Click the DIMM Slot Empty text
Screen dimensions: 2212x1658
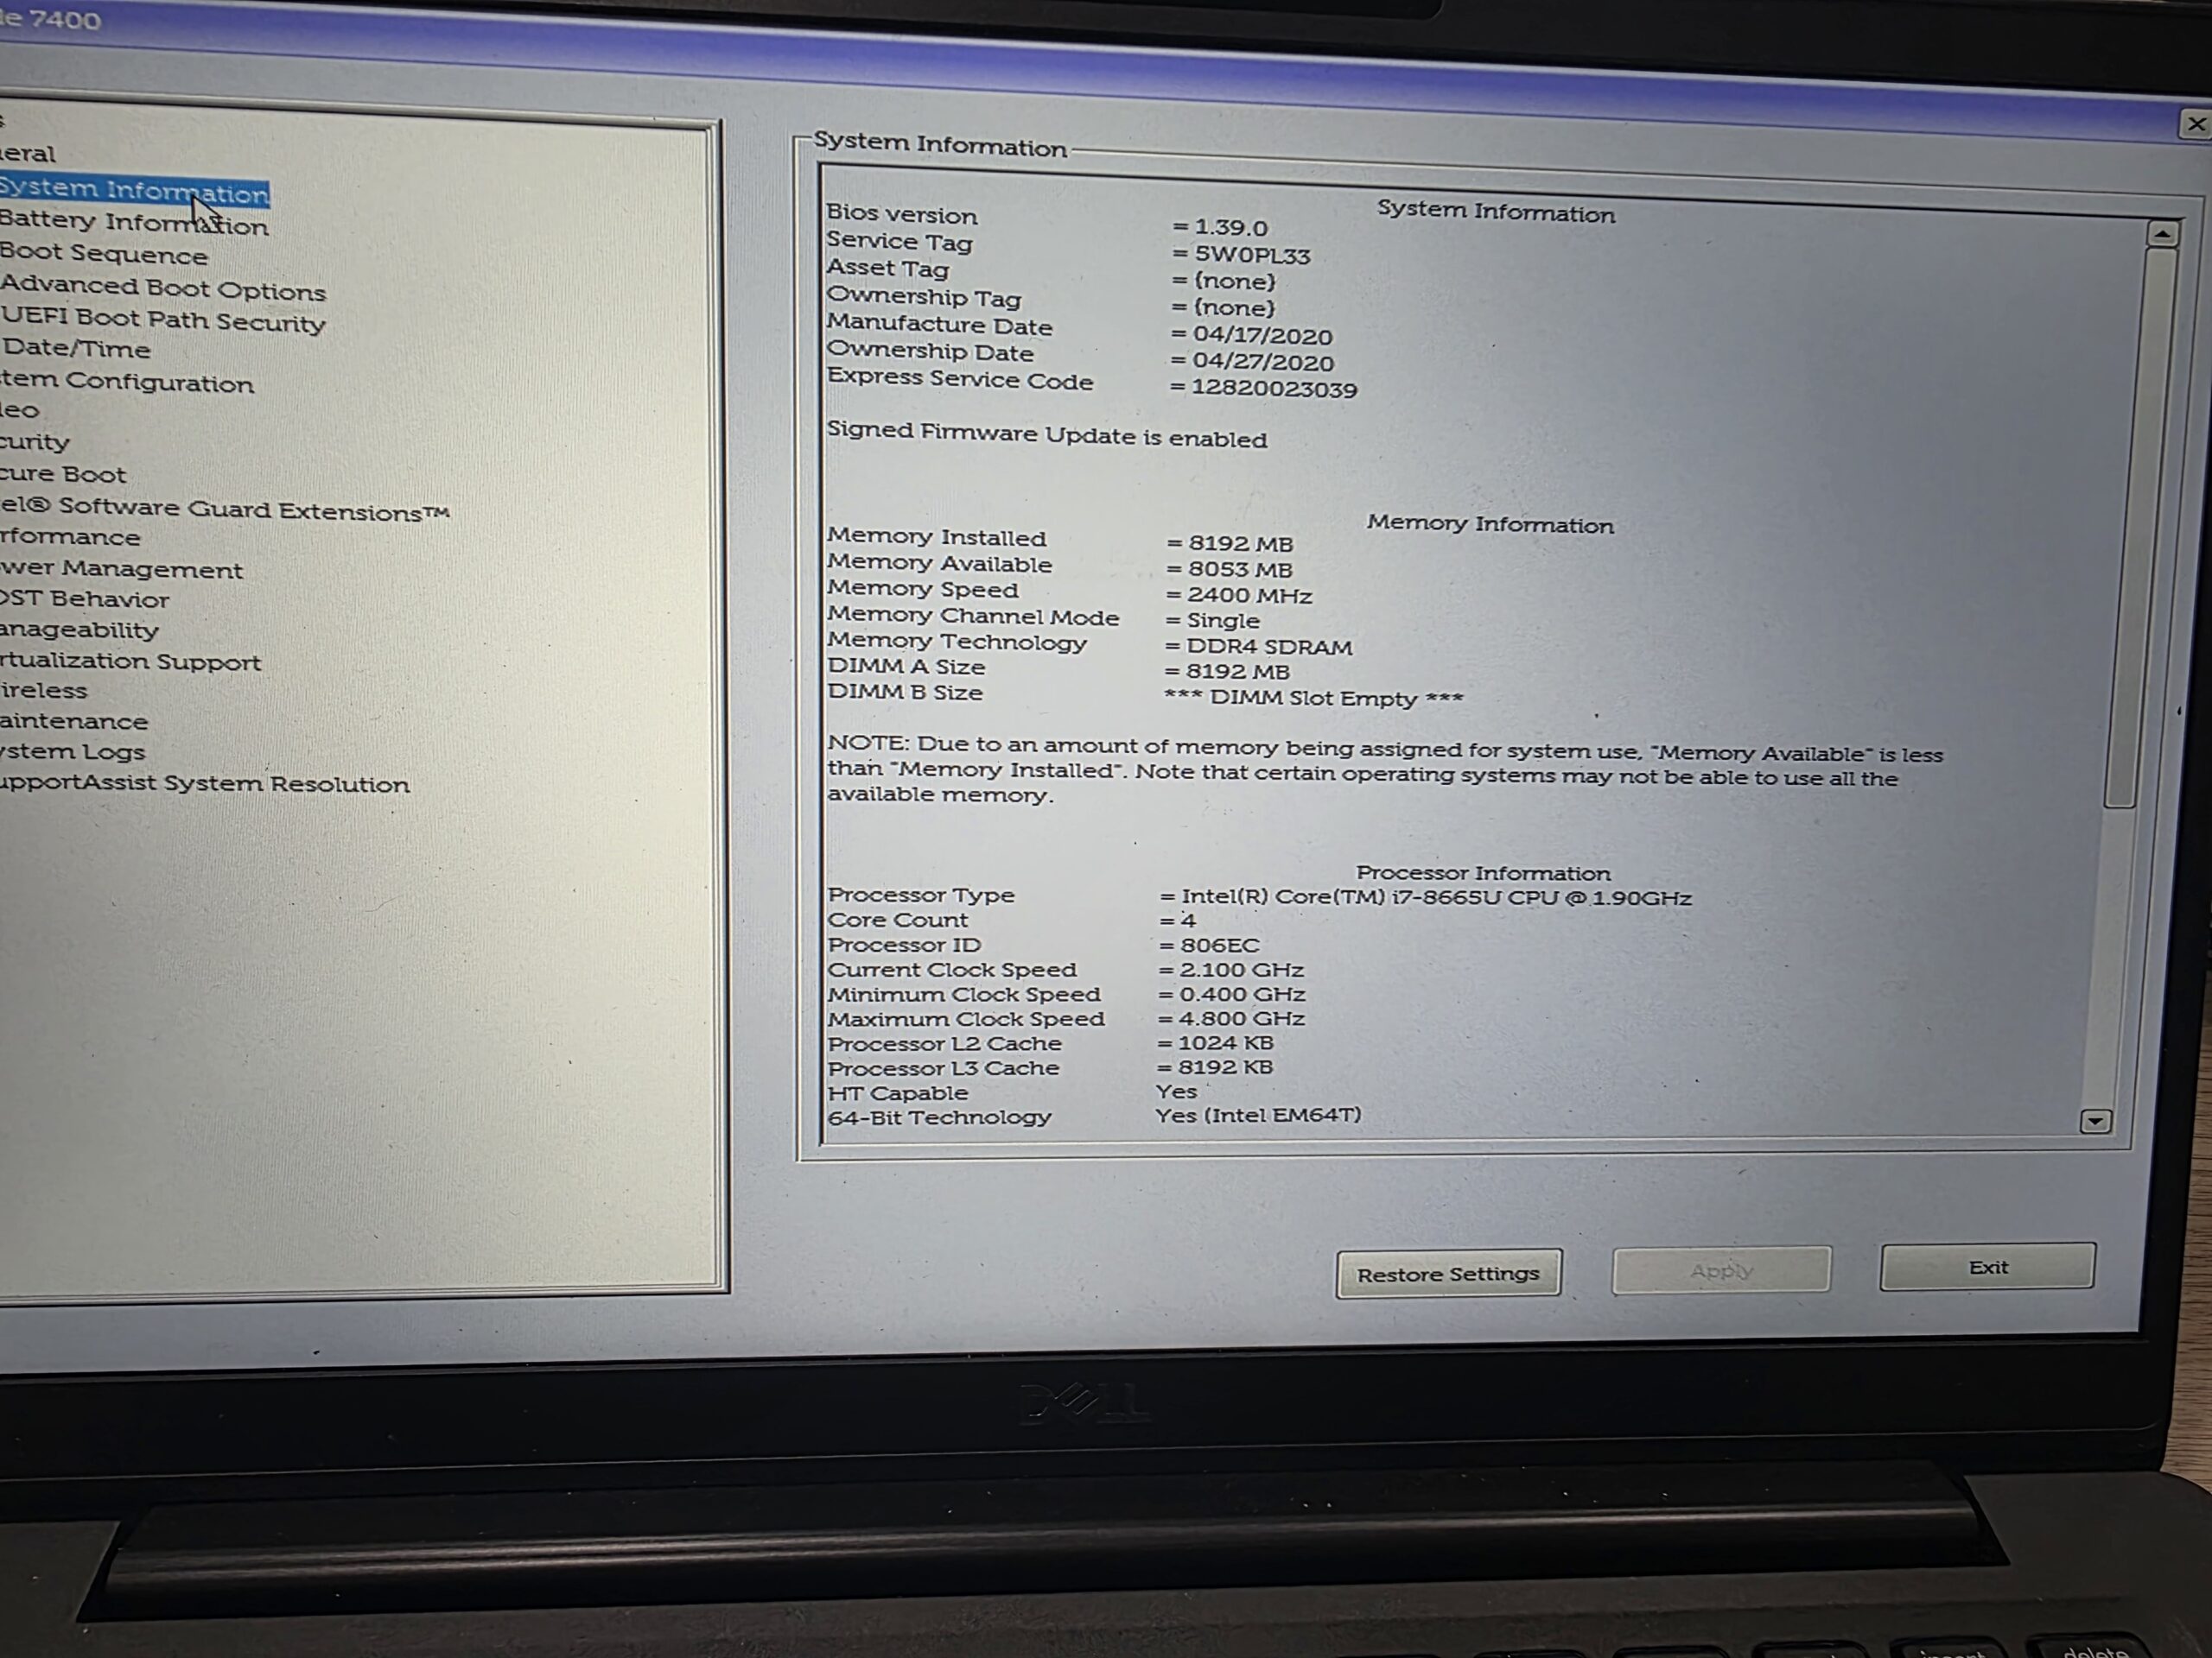click(1313, 698)
